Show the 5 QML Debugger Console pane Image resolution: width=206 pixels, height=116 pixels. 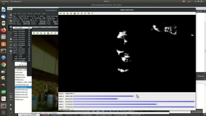tap(103, 115)
